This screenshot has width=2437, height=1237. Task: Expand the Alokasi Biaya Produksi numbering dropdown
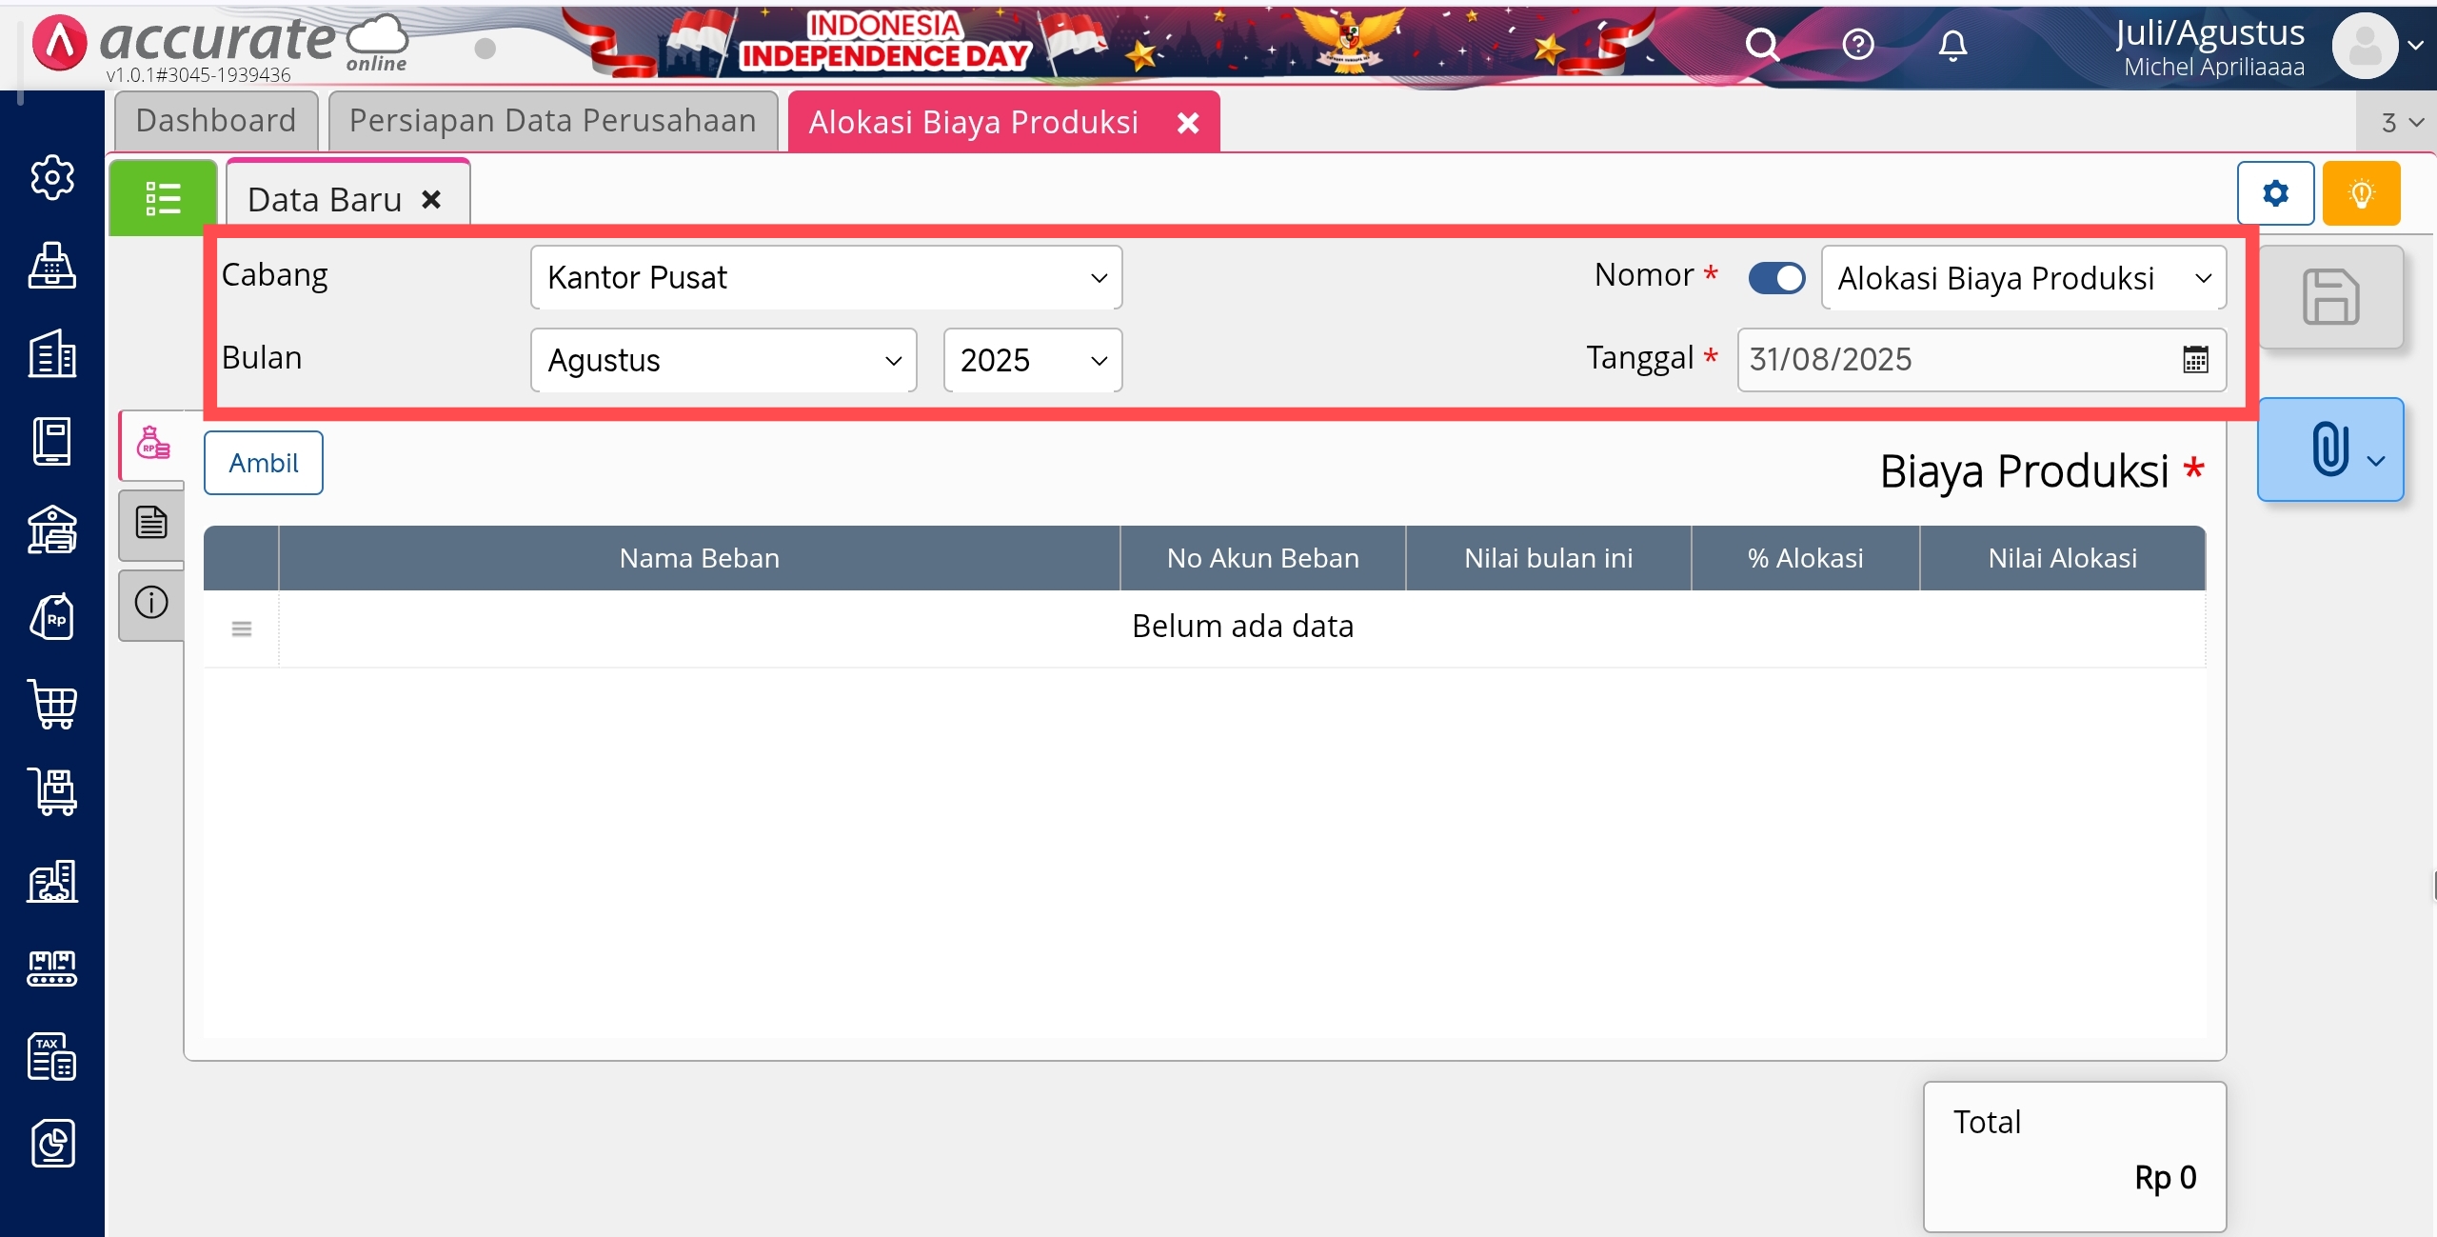click(x=2023, y=278)
